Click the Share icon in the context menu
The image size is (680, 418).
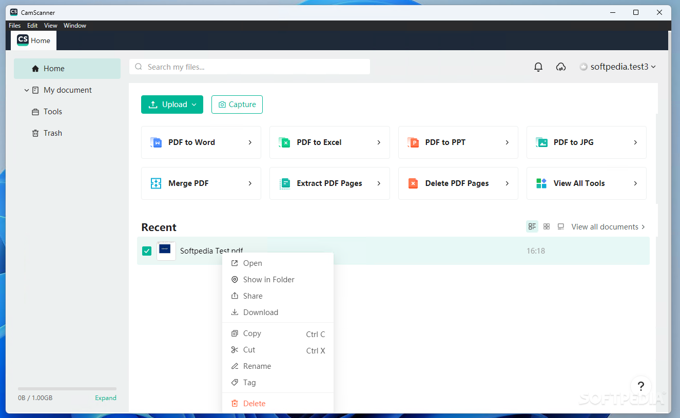click(x=235, y=296)
